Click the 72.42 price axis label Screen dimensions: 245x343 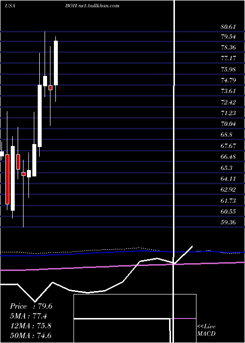(x=228, y=102)
